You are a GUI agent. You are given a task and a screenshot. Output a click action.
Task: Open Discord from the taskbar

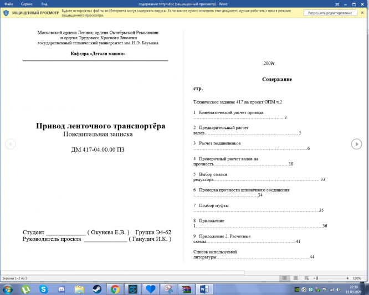[x=61, y=289]
